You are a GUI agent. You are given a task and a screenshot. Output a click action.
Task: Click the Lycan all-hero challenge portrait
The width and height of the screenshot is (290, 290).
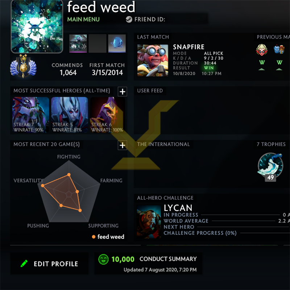click(x=149, y=222)
